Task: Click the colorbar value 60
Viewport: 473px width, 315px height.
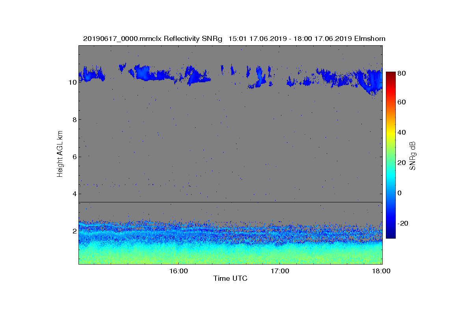Action: coord(402,102)
